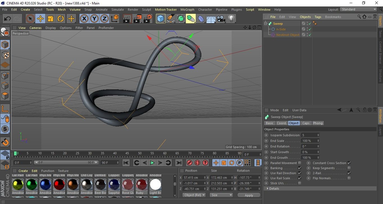
Task: Click the Record Active Objects button
Action: point(190,163)
